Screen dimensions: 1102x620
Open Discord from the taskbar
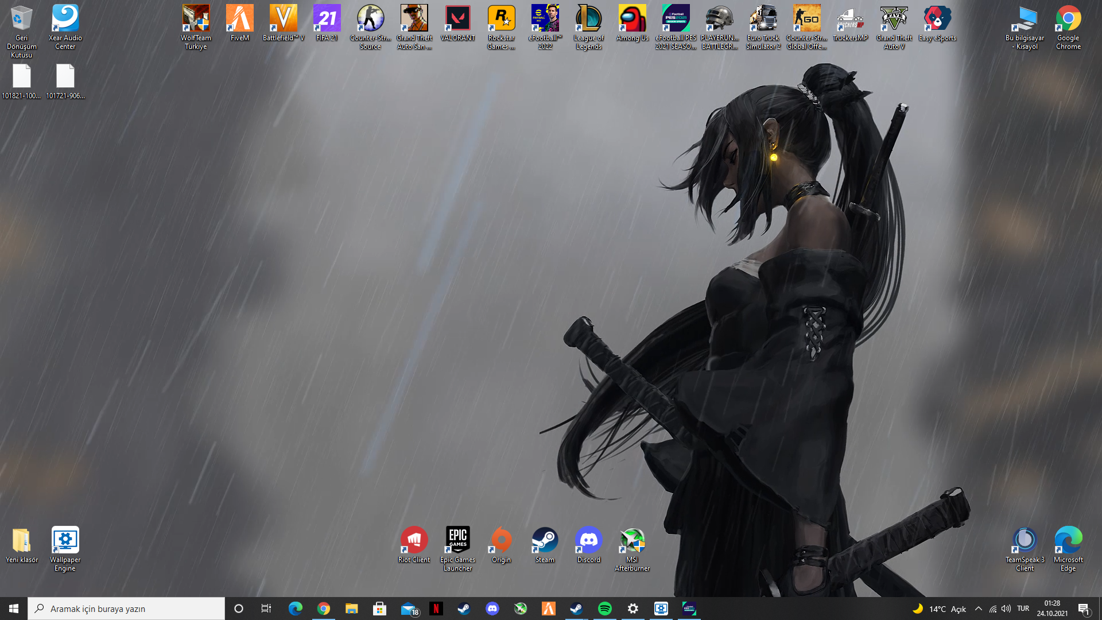pos(492,609)
